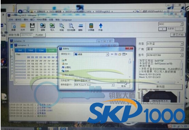Screen dimensions: 189x130
Task: Switch hex view to 8bit mode
Action: [20, 50]
